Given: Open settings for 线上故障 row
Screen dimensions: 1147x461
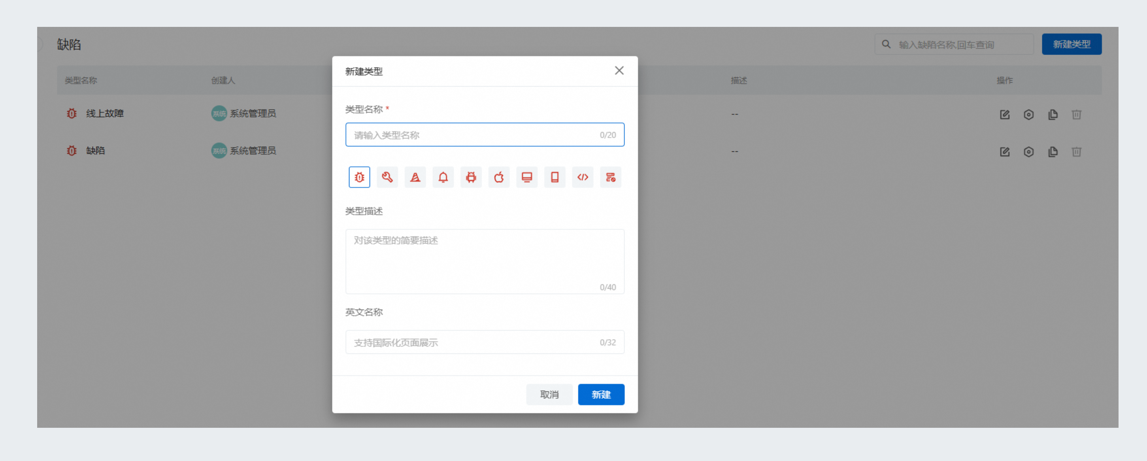Looking at the screenshot, I should [x=1028, y=115].
